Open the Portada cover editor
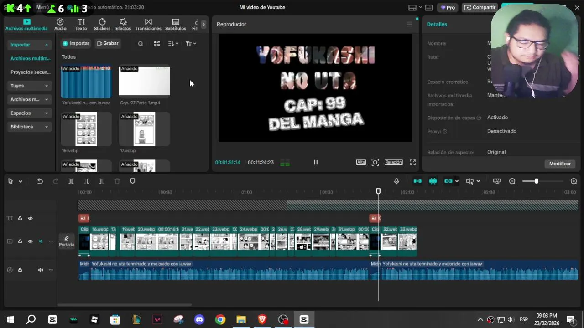The image size is (584, 328). coord(67,241)
